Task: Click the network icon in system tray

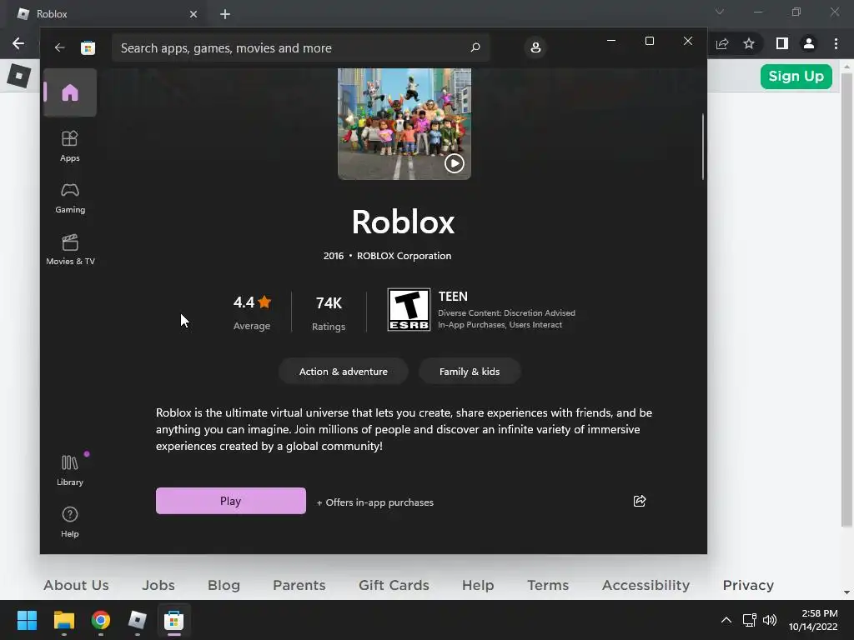Action: [750, 620]
